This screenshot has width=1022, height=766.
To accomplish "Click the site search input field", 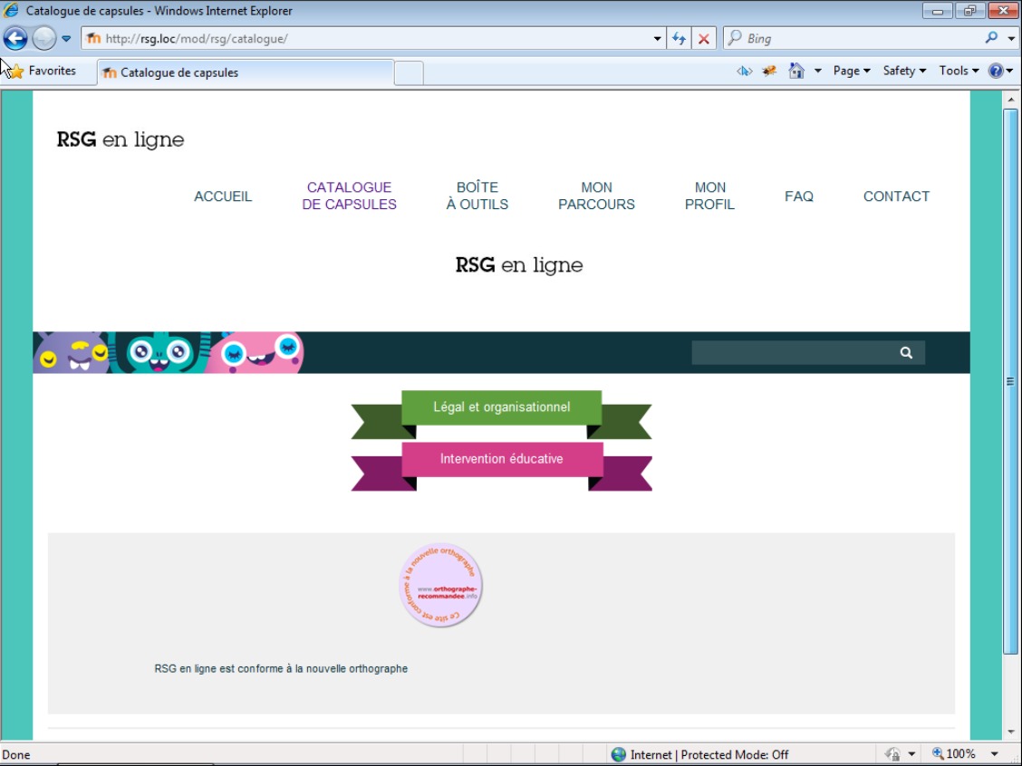I will [789, 353].
